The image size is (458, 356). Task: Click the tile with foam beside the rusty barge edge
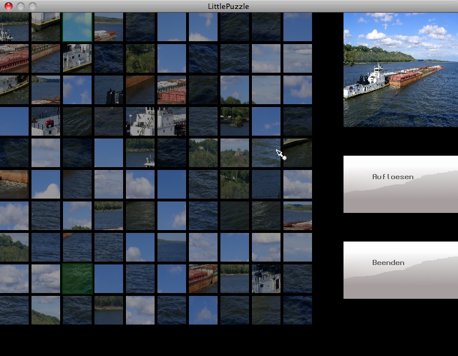pos(14,184)
